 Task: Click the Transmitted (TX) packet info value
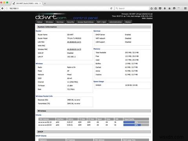tap(74, 103)
